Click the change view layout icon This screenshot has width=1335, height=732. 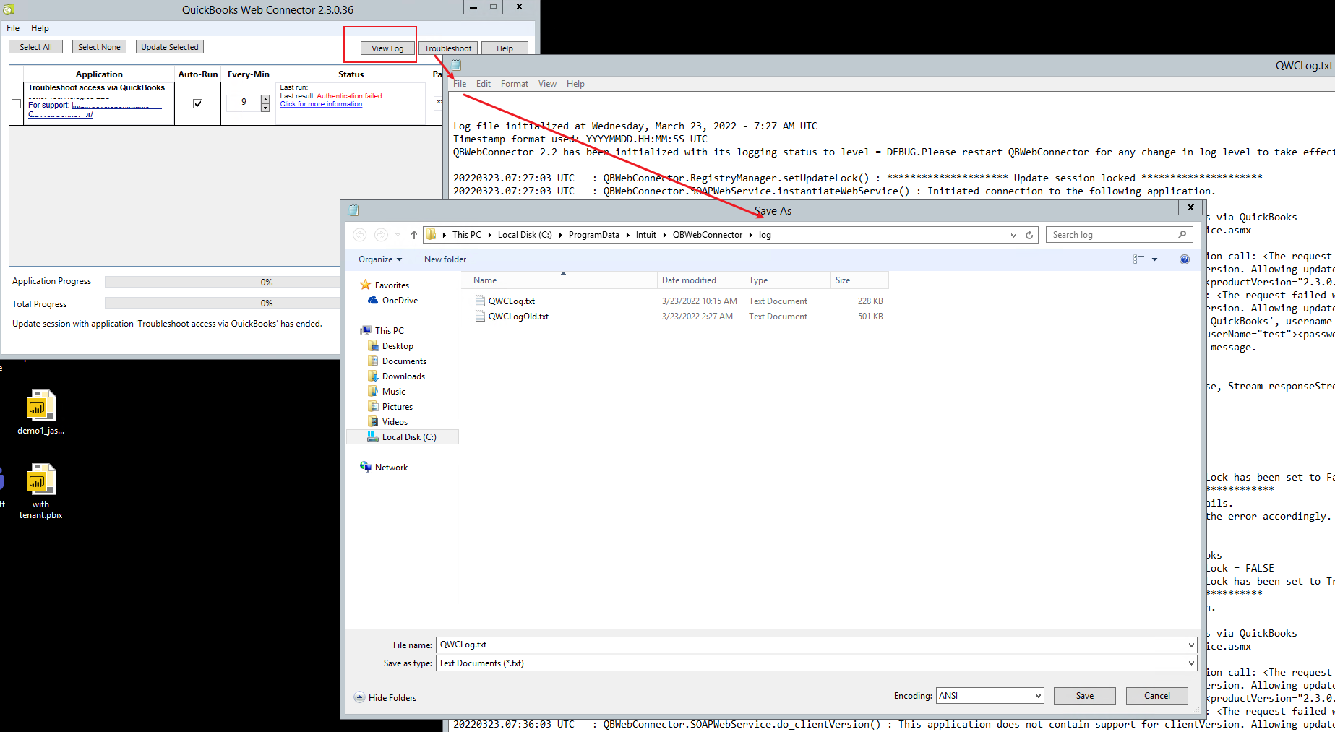coord(1139,259)
